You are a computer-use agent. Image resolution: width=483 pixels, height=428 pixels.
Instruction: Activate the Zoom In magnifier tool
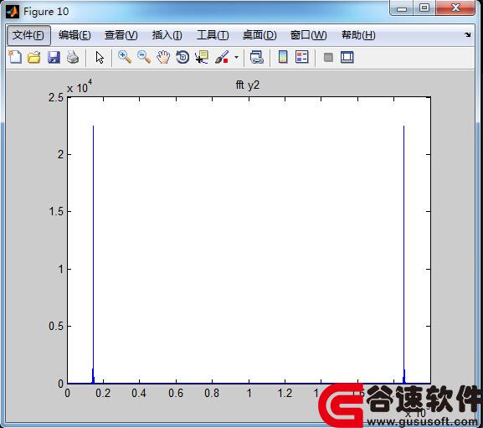125,57
